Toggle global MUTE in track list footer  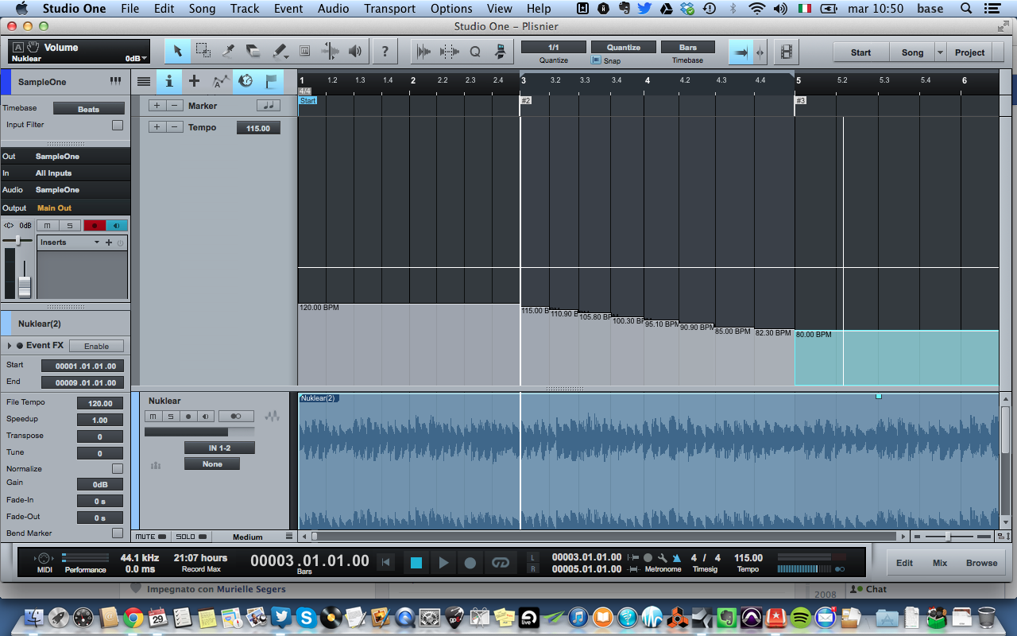coord(151,537)
